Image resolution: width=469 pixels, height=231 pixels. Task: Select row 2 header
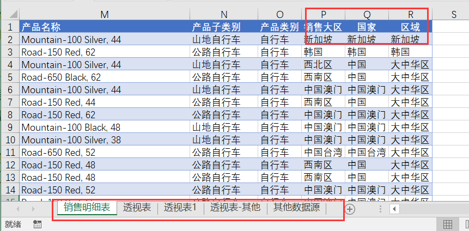tap(10, 39)
